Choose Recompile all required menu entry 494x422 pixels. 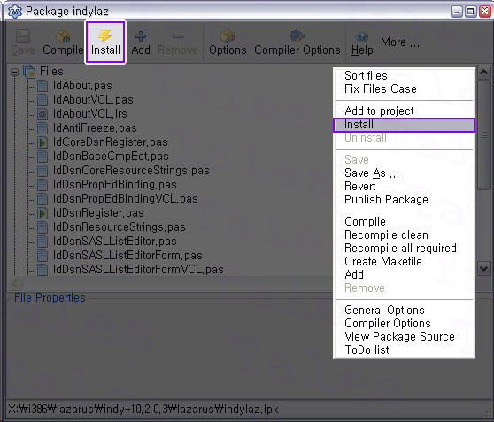(404, 248)
